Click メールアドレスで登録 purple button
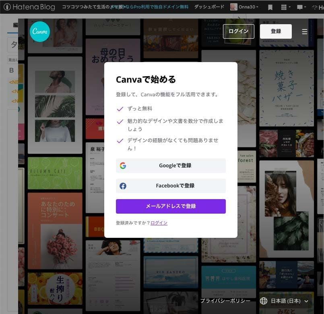The image size is (324, 314). (171, 206)
